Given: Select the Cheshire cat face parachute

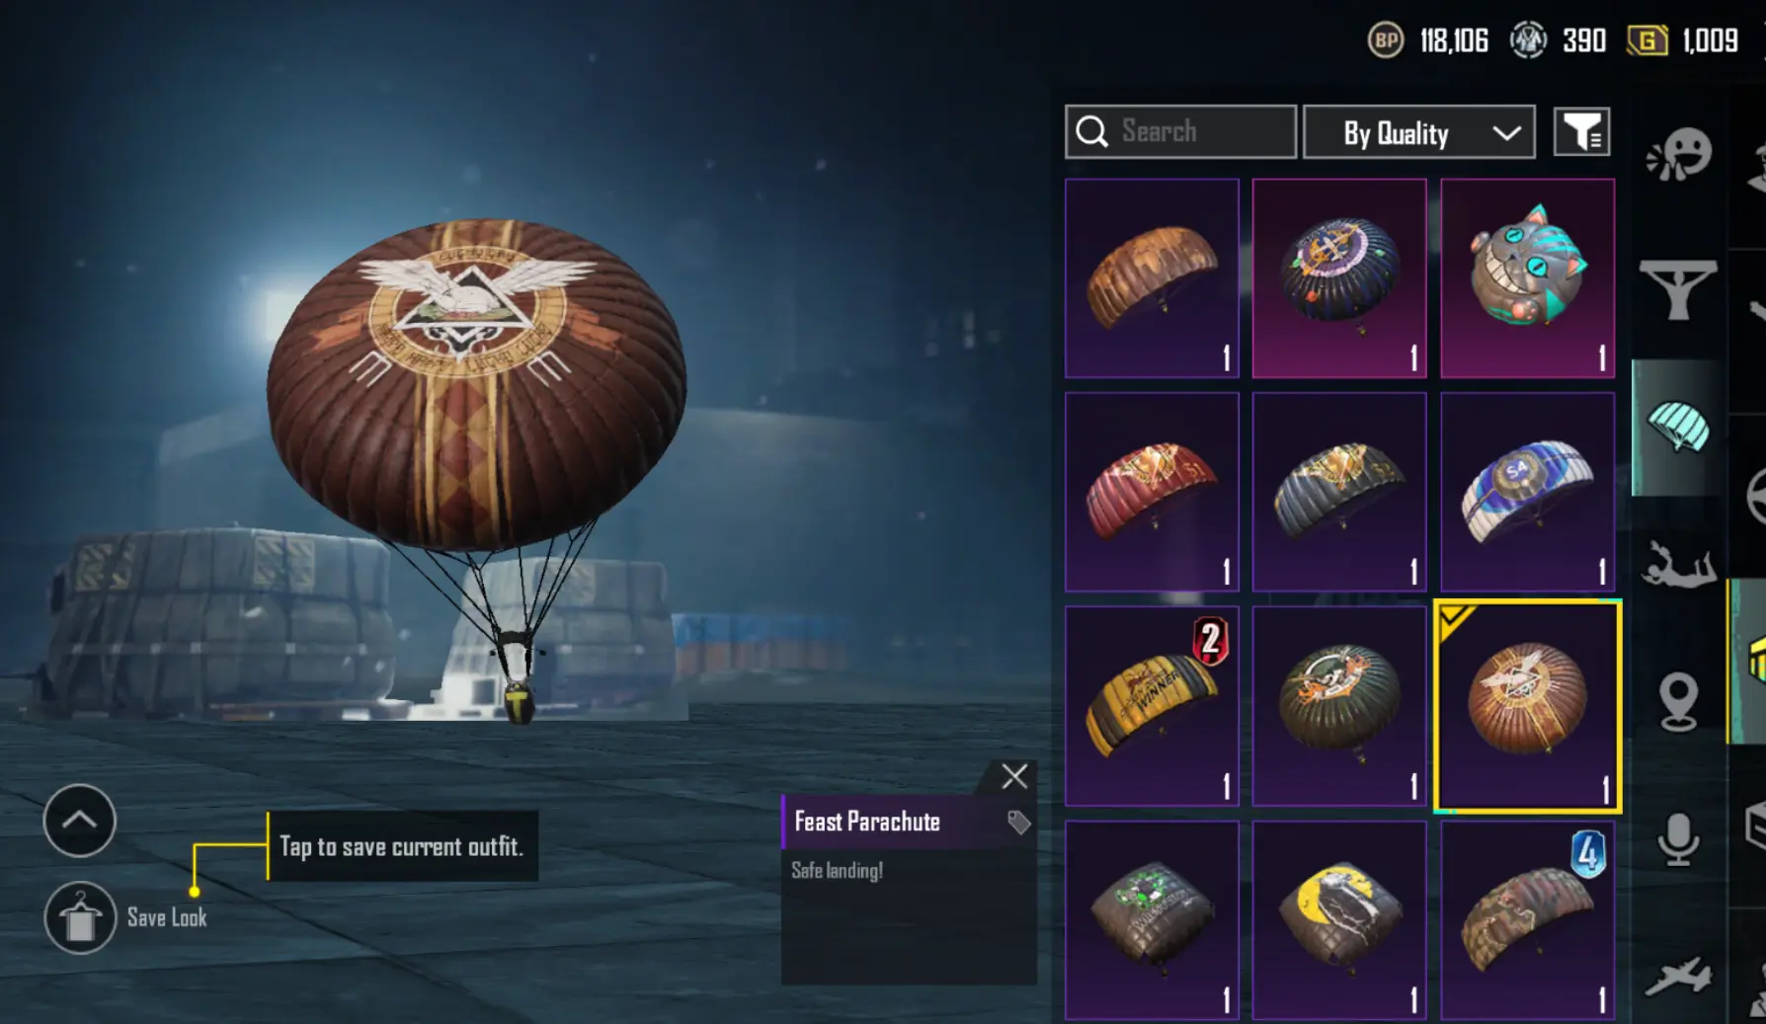Looking at the screenshot, I should point(1527,278).
